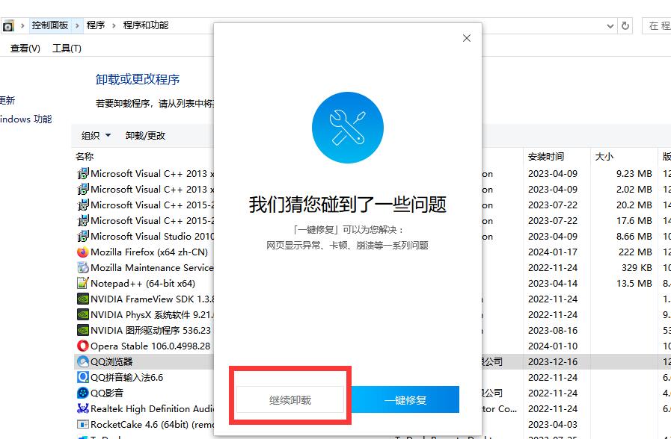Click the 8.66 MB size cell
Image resolution: width=671 pixels, height=439 pixels.
[634, 236]
